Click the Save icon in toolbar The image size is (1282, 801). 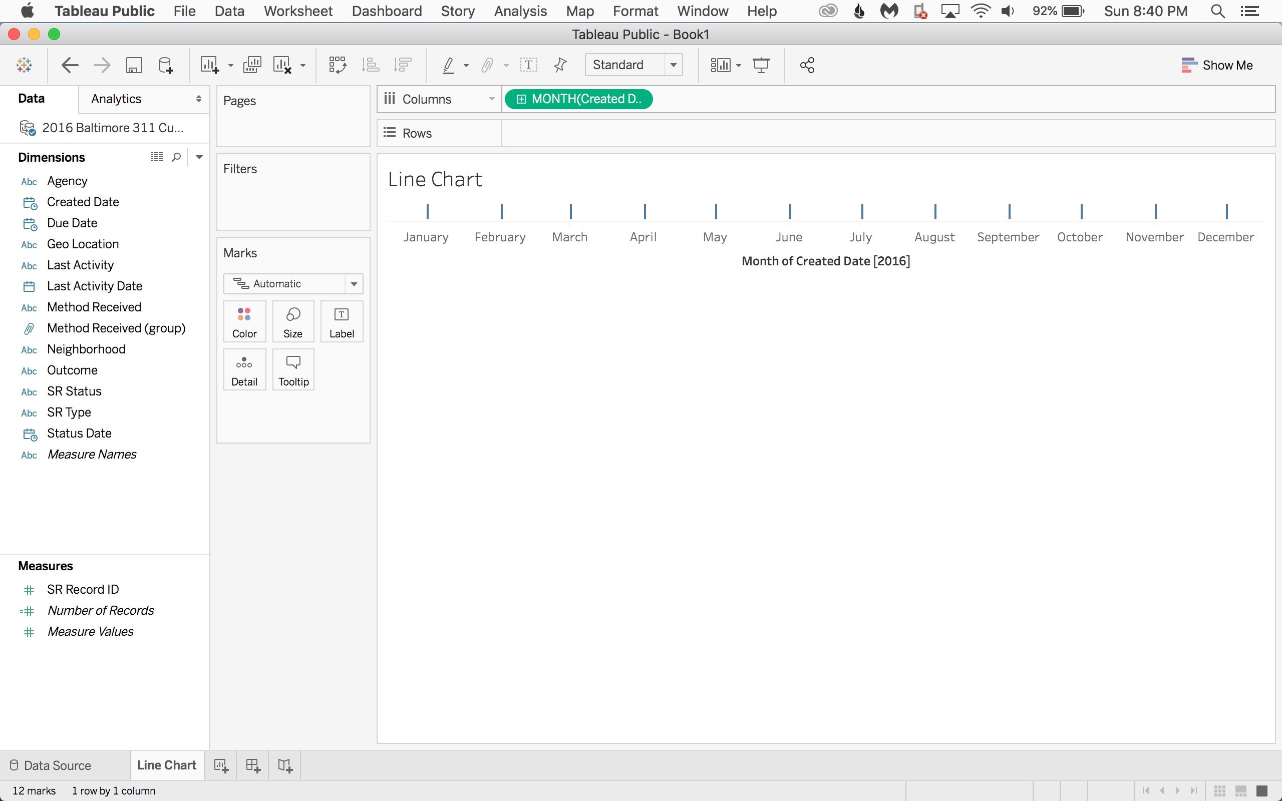pos(134,65)
